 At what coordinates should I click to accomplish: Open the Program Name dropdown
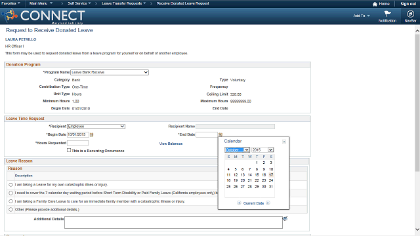(110, 72)
